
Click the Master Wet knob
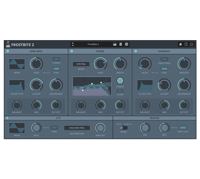click(165, 128)
